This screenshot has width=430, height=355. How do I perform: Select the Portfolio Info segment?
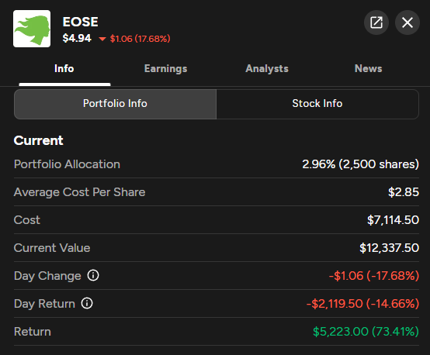pyautogui.click(x=115, y=104)
